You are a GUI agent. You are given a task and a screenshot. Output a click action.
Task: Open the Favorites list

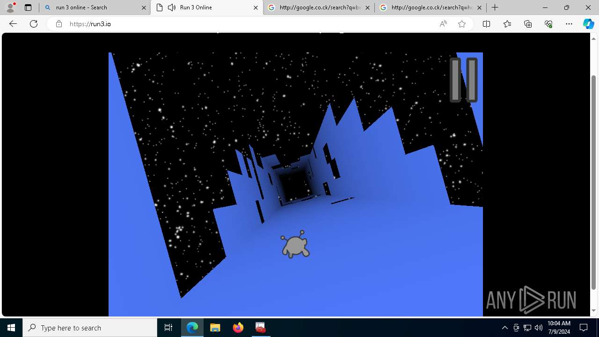(507, 24)
